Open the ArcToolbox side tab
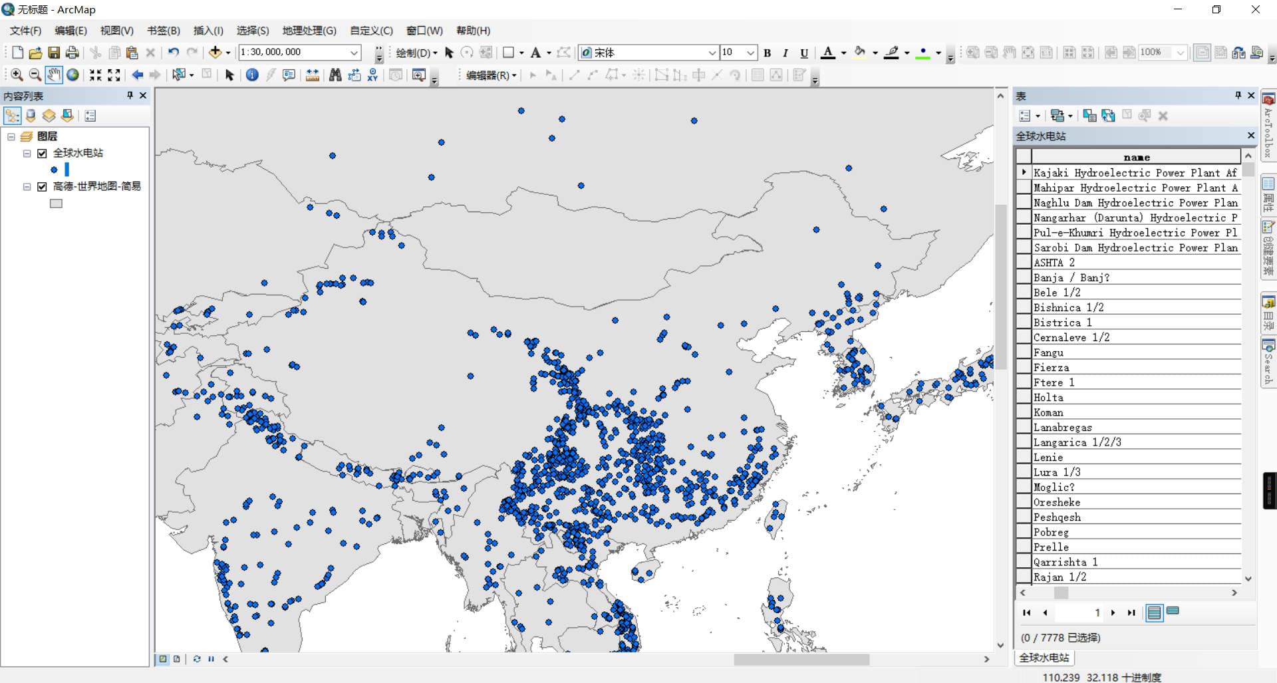The image size is (1277, 683). click(1268, 126)
